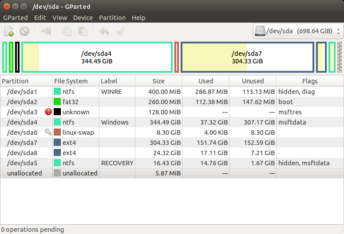This screenshot has width=344, height=234.
Task: Open the View menu
Action: [59, 18]
